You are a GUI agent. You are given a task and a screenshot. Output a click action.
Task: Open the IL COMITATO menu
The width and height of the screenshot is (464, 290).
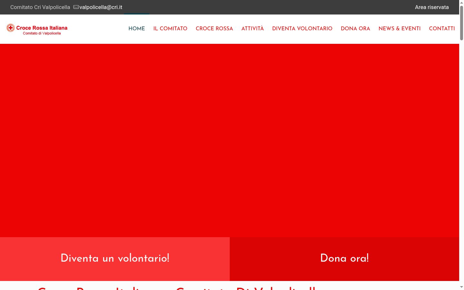(x=170, y=28)
